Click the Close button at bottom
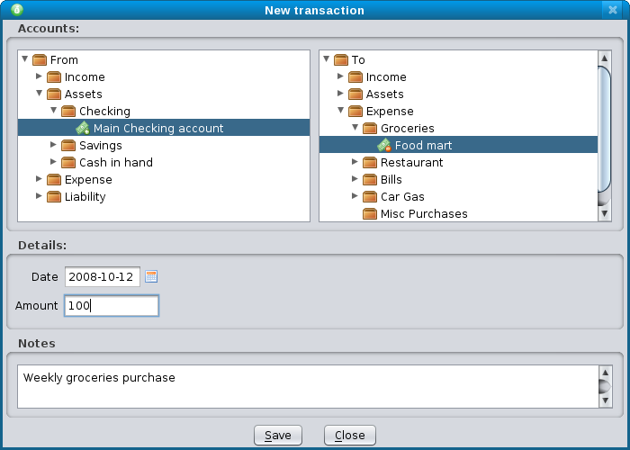Screen dimensions: 630x450 tap(350, 435)
